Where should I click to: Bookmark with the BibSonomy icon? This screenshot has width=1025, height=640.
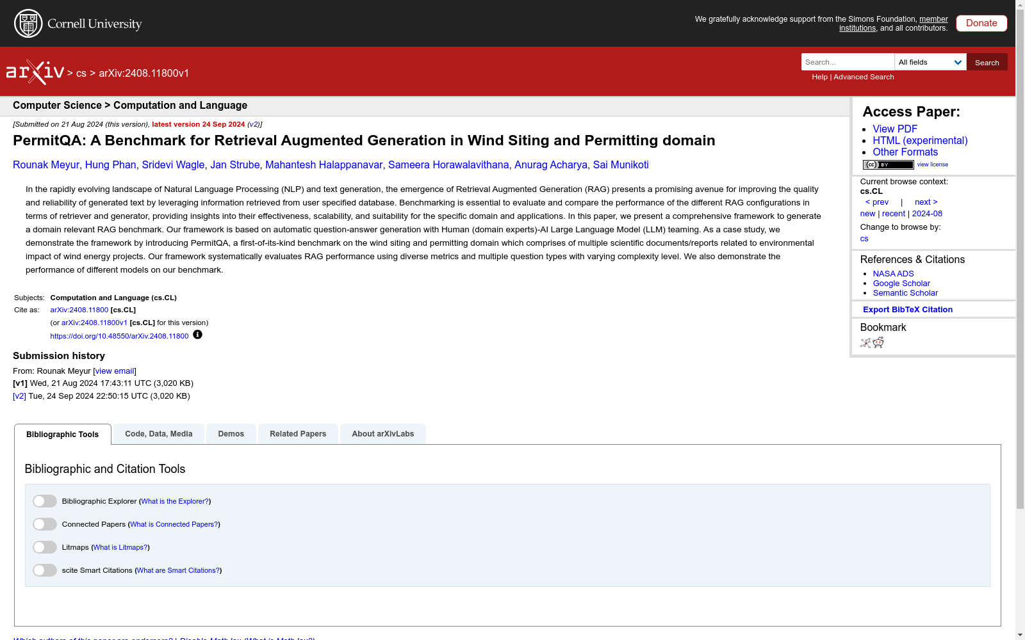[x=865, y=343]
